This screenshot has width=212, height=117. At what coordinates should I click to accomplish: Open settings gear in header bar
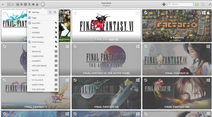click(203, 4)
